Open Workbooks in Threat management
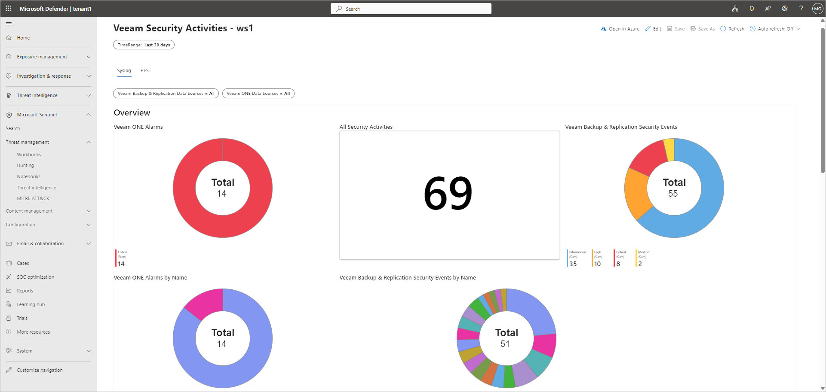This screenshot has width=826, height=392. pos(29,155)
